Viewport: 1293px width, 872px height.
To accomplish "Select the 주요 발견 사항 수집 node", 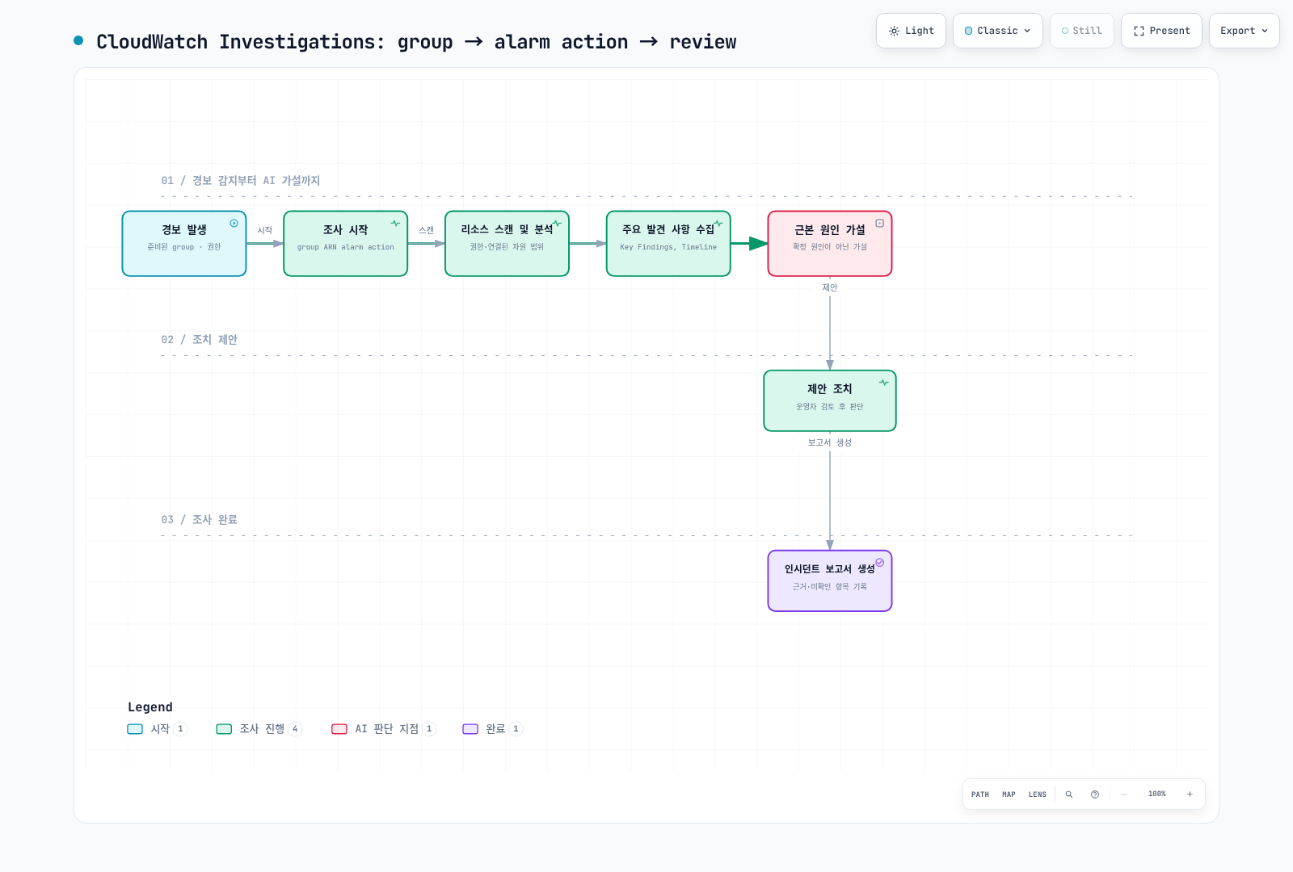I will click(669, 244).
